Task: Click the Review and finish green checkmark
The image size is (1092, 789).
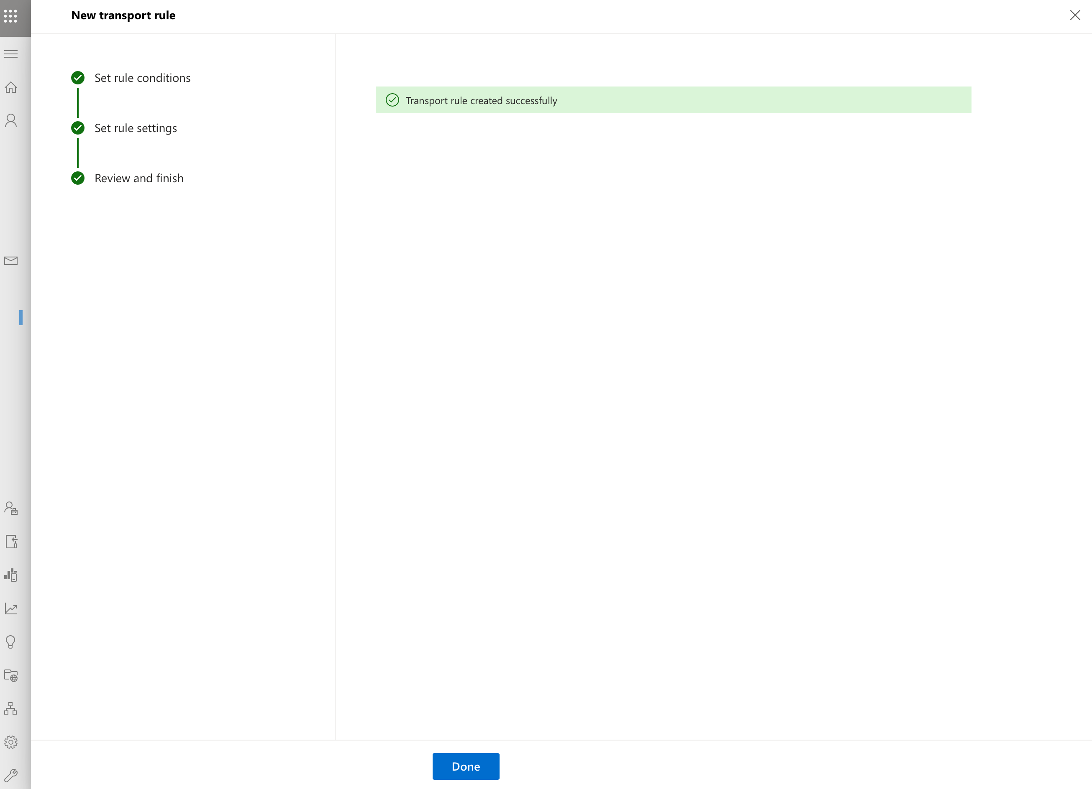Action: [x=77, y=178]
